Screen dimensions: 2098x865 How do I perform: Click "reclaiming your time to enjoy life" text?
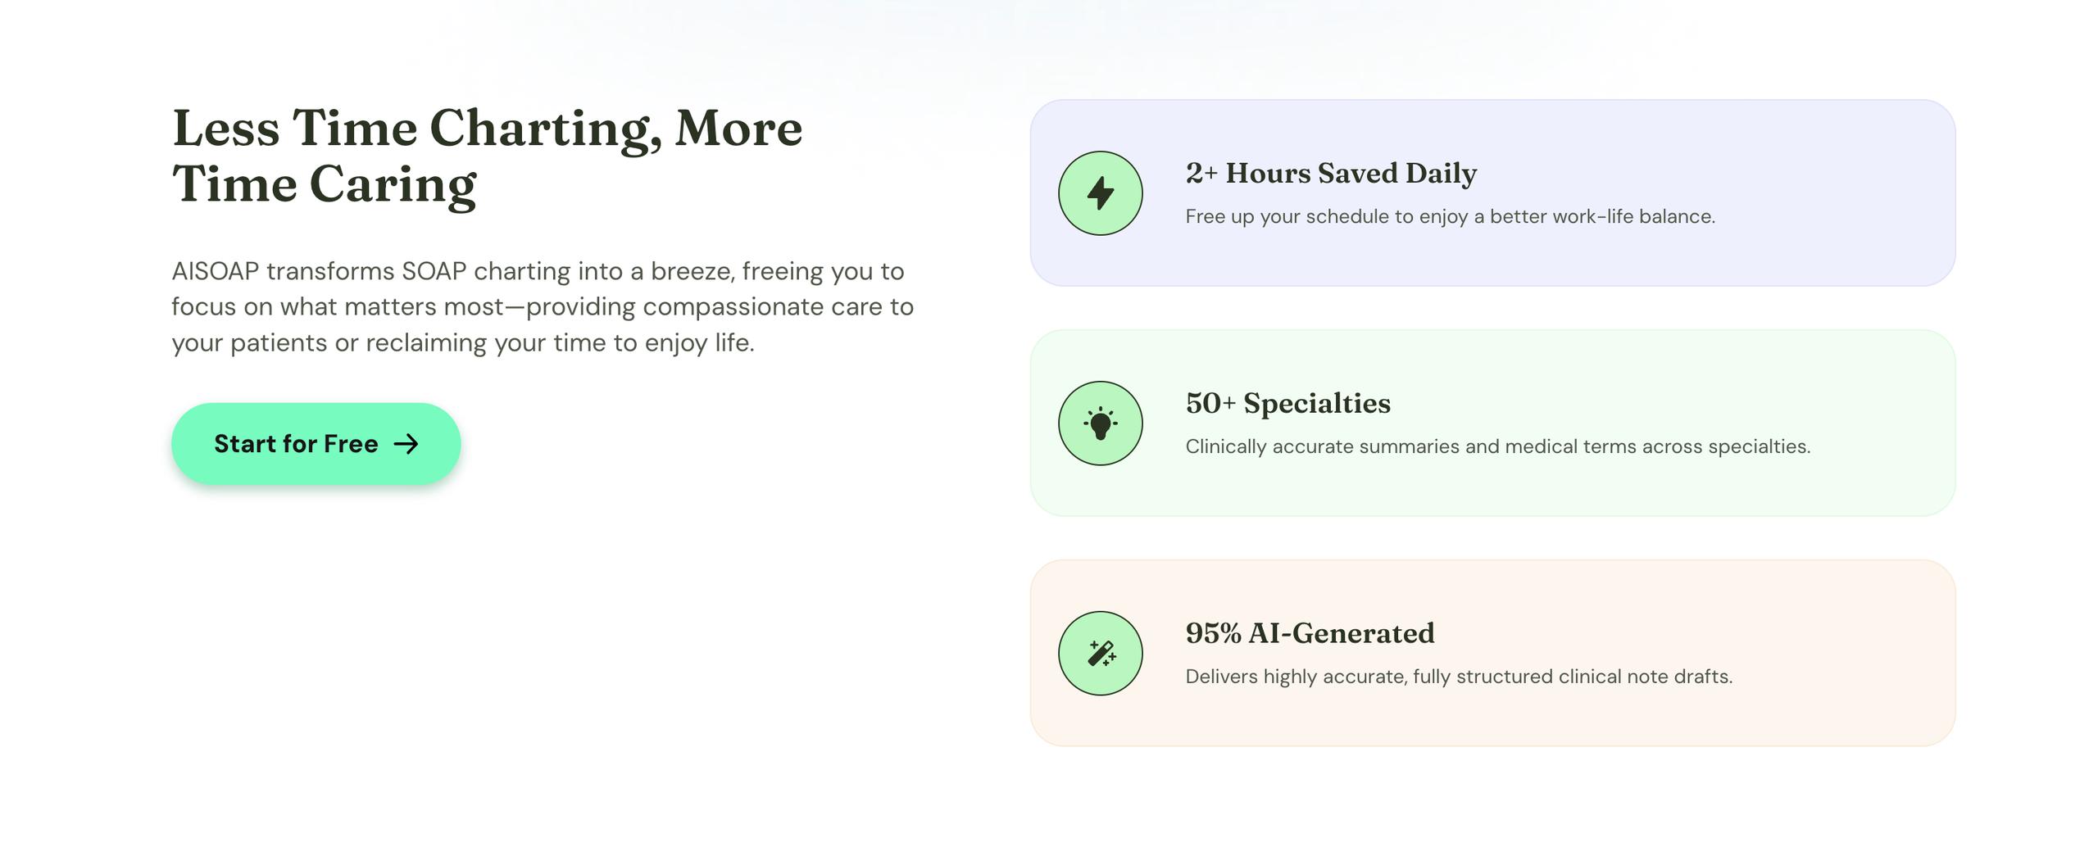coord(559,343)
